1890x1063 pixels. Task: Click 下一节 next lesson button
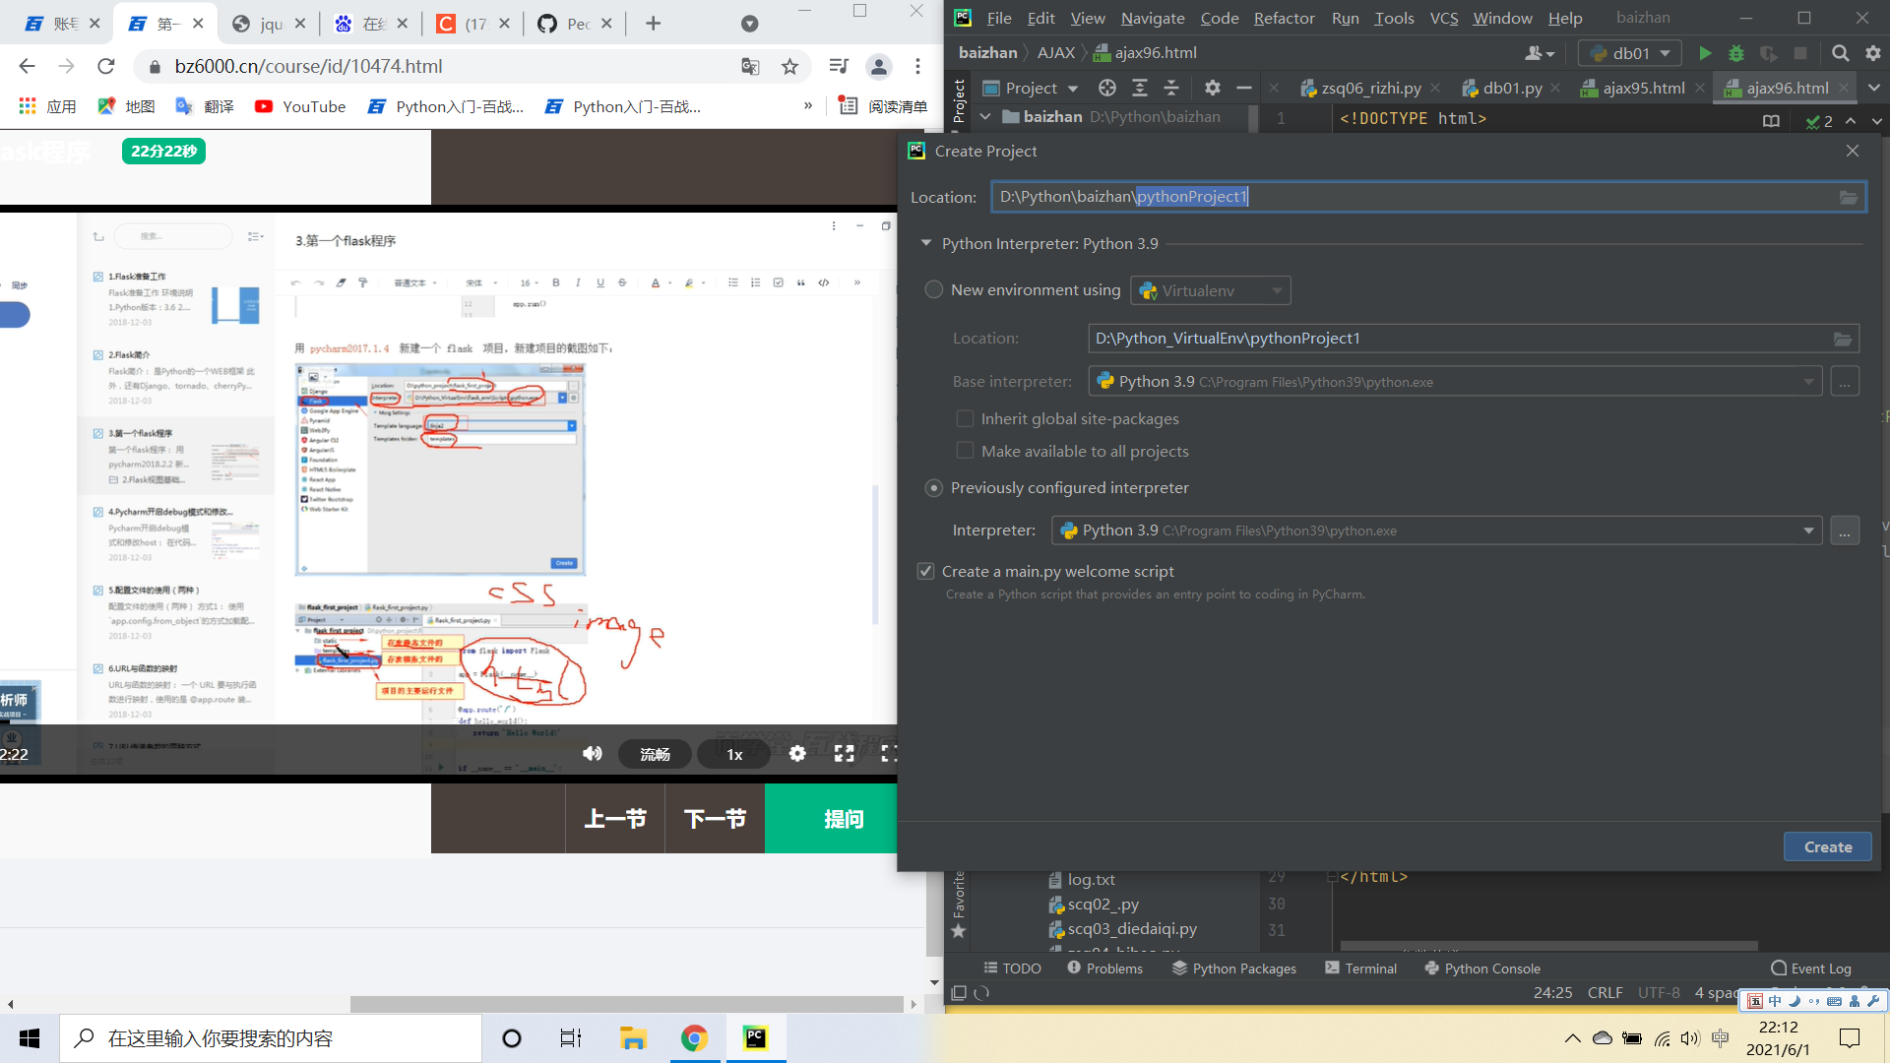715,819
